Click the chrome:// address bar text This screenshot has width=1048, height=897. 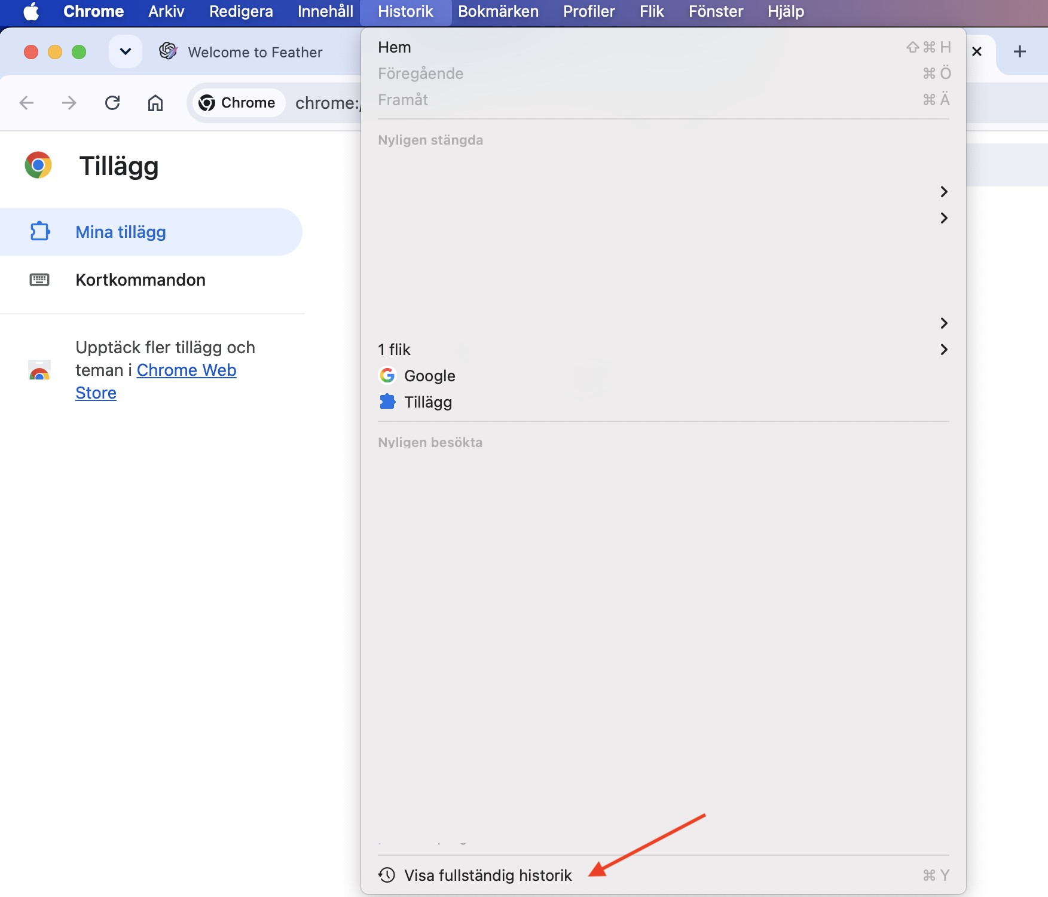[x=328, y=103]
